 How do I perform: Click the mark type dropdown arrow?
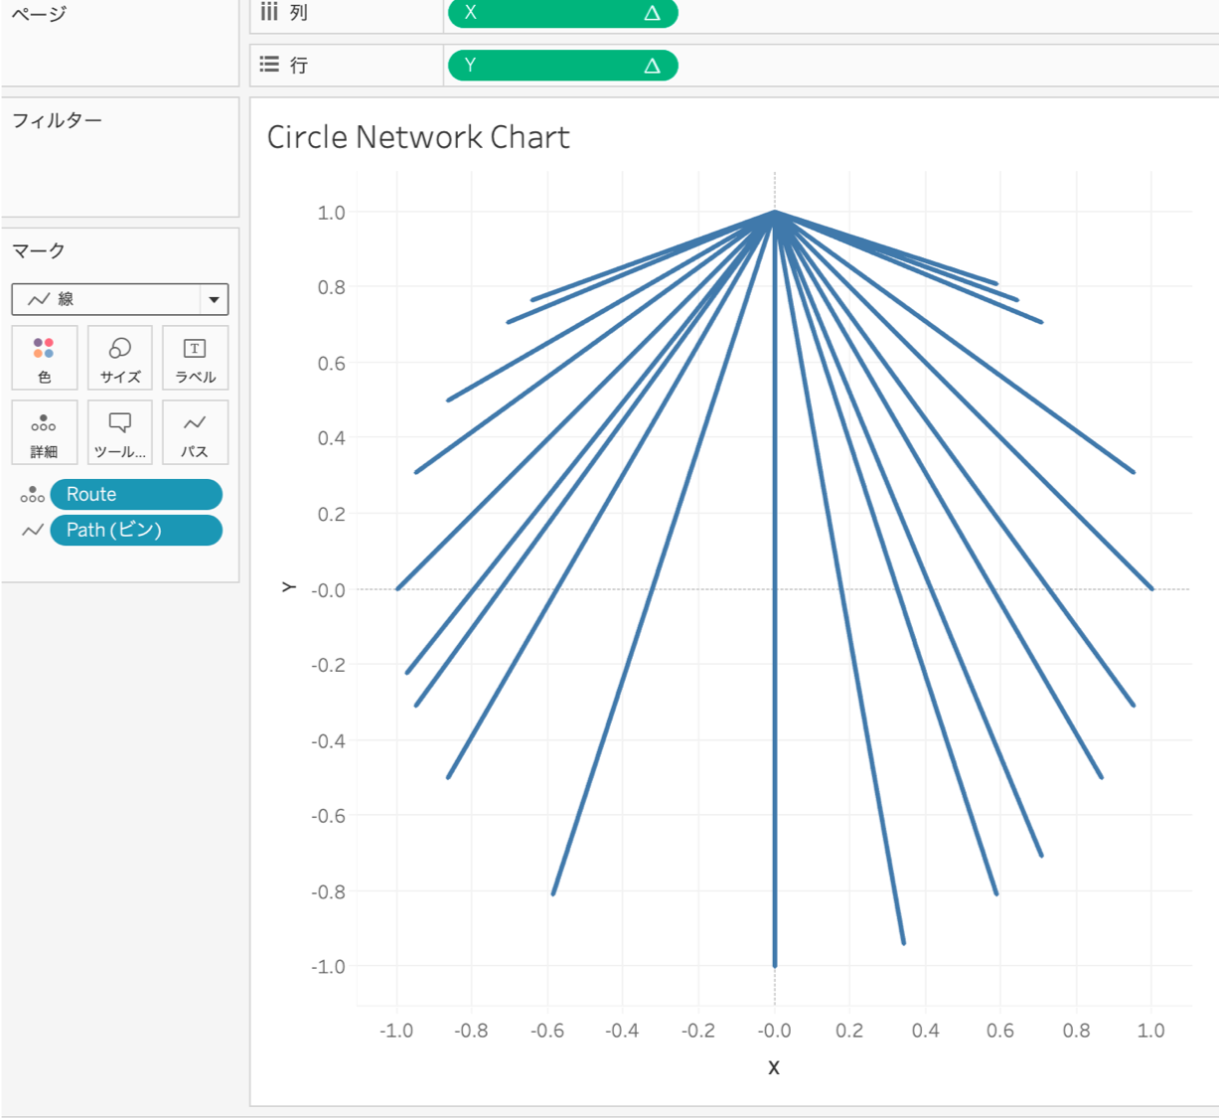click(x=214, y=299)
